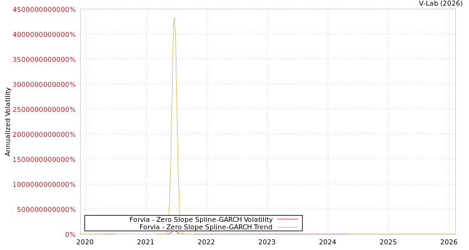Click the 0% y-axis label
Viewport: 469px width, 250px height.
pyautogui.click(x=70, y=234)
